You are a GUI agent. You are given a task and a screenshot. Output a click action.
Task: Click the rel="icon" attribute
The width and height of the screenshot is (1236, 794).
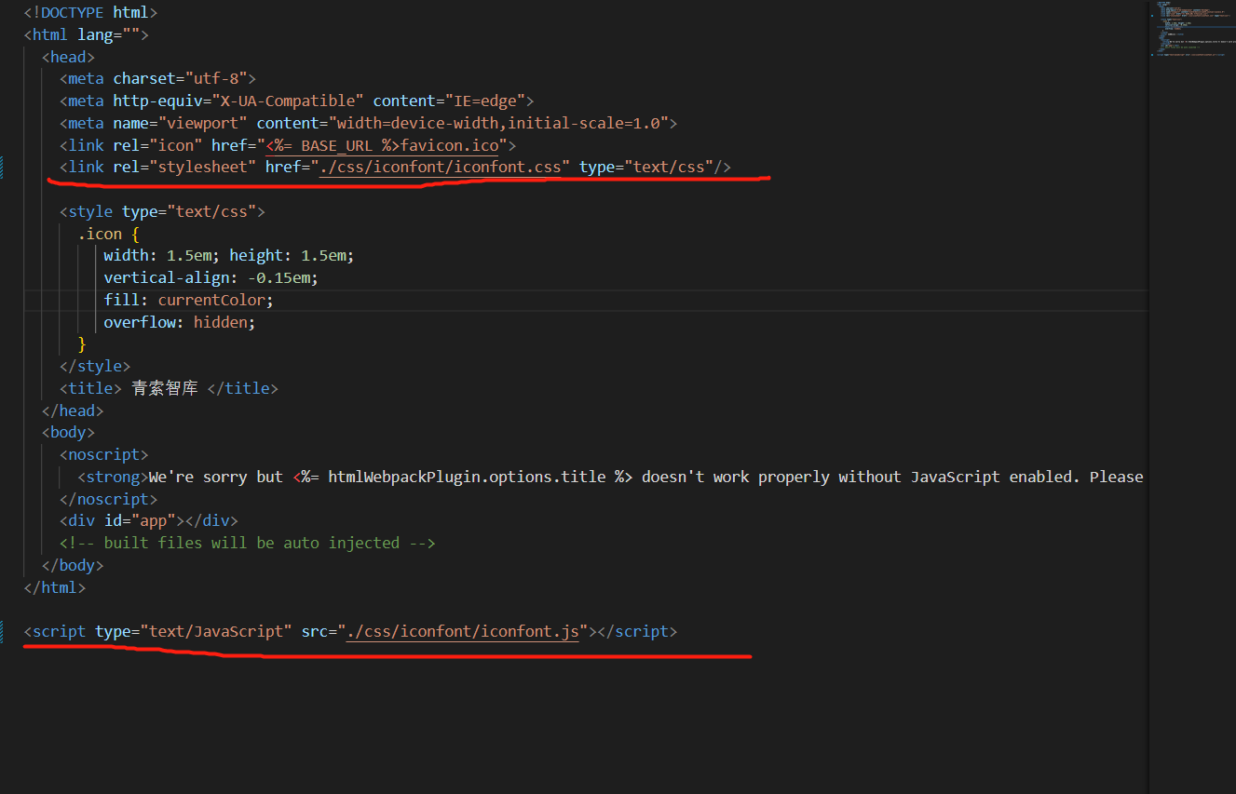[157, 145]
